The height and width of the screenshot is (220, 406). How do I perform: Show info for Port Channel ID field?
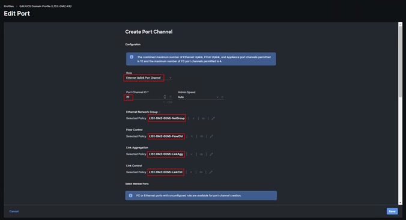pyautogui.click(x=171, y=97)
